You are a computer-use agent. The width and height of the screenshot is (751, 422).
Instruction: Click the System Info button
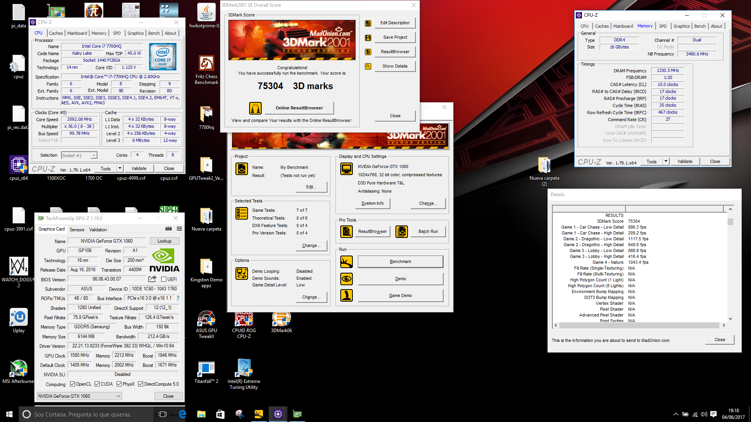pos(372,204)
